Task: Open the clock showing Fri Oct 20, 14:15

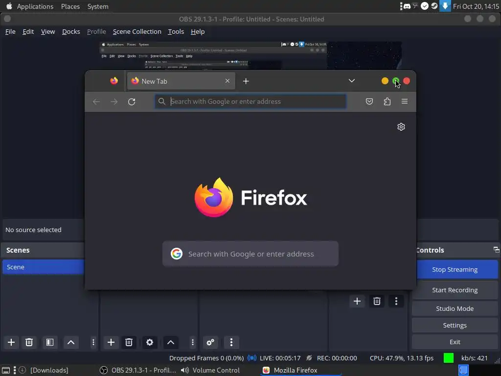Action: click(x=476, y=6)
